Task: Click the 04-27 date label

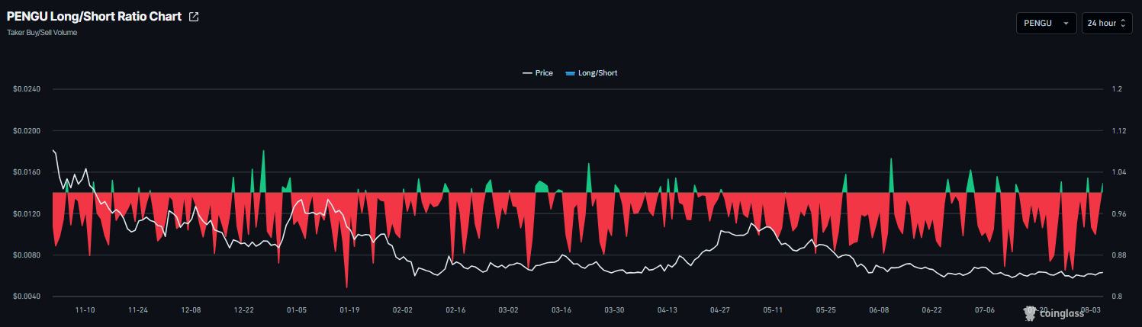Action: [720, 310]
